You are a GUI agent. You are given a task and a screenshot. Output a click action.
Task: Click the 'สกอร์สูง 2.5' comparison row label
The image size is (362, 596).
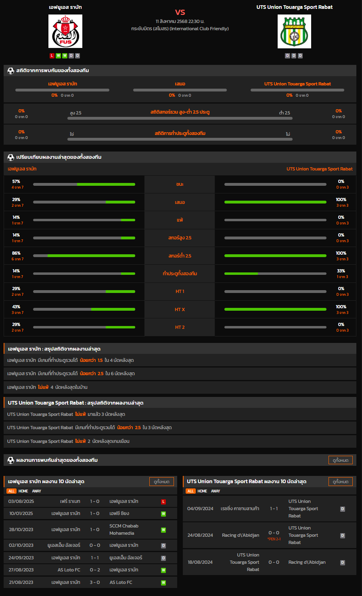[180, 238]
